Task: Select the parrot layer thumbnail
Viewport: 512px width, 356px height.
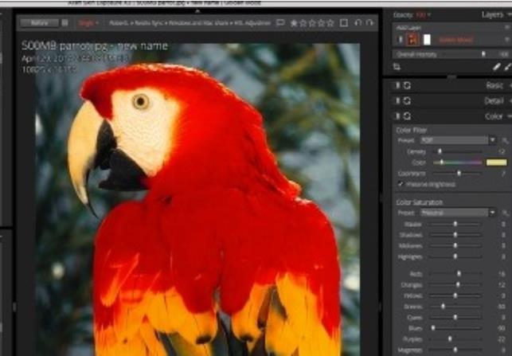Action: (412, 40)
